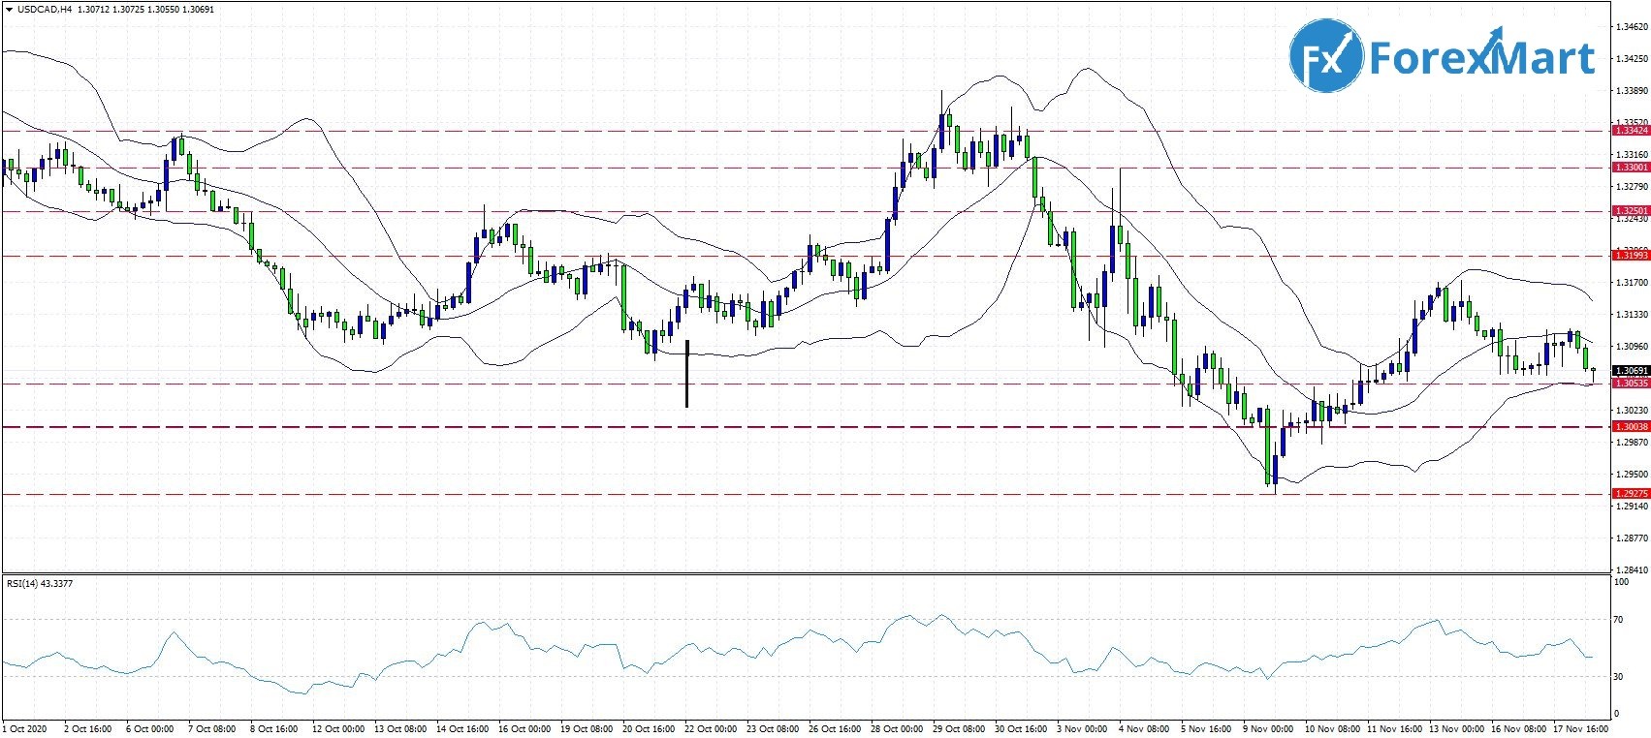Click the 1 Oct 2020 date on time axis

coord(25,729)
